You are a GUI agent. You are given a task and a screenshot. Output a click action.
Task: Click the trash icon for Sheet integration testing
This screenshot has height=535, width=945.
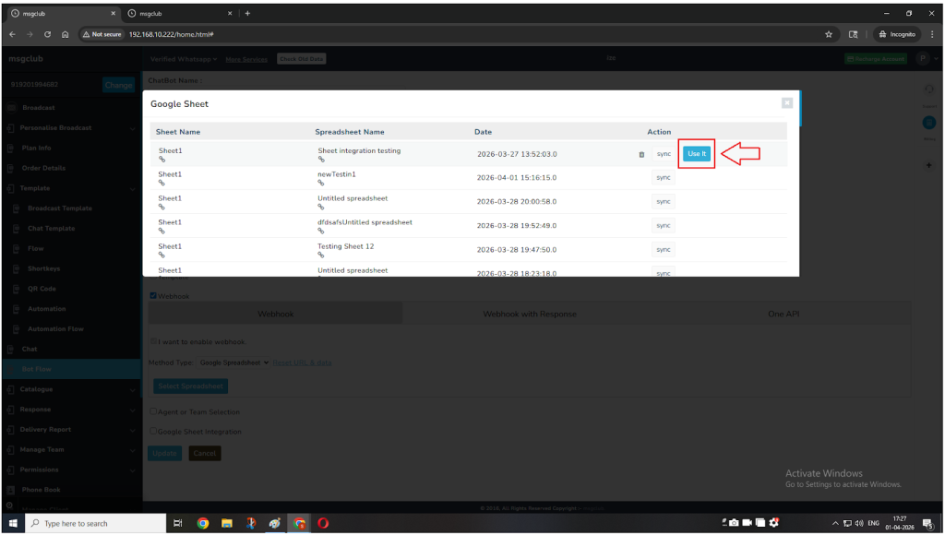point(641,154)
